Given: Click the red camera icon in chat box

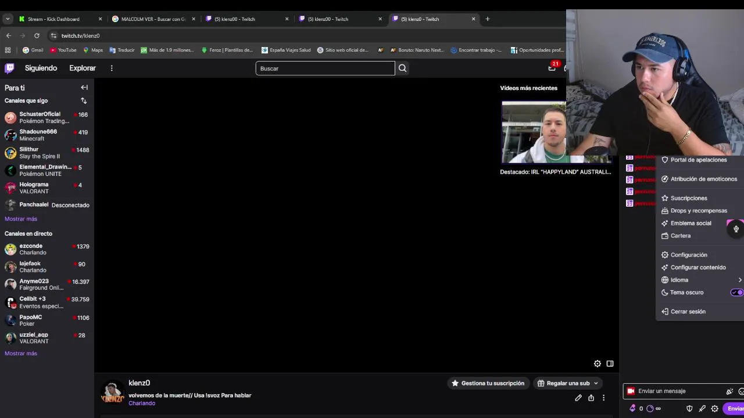Looking at the screenshot, I should 631,391.
